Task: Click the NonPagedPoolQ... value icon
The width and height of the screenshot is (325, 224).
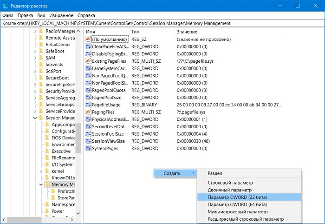Action: [x=88, y=75]
